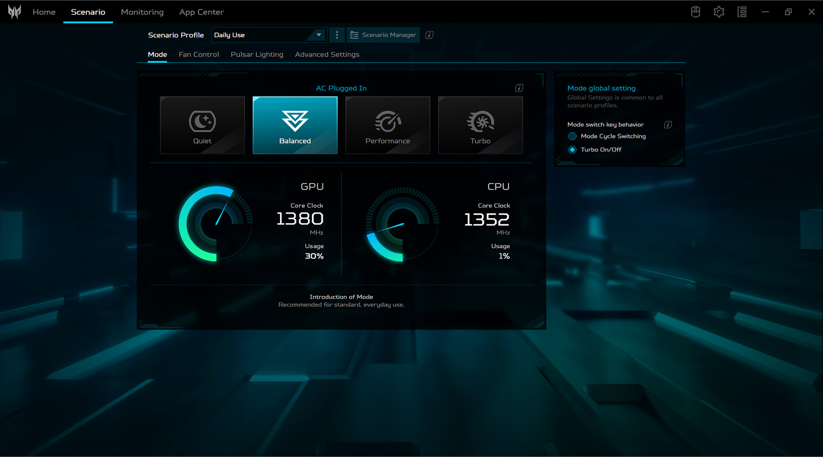The image size is (823, 457).
Task: Minimize the PredatorSense window
Action: pos(765,12)
